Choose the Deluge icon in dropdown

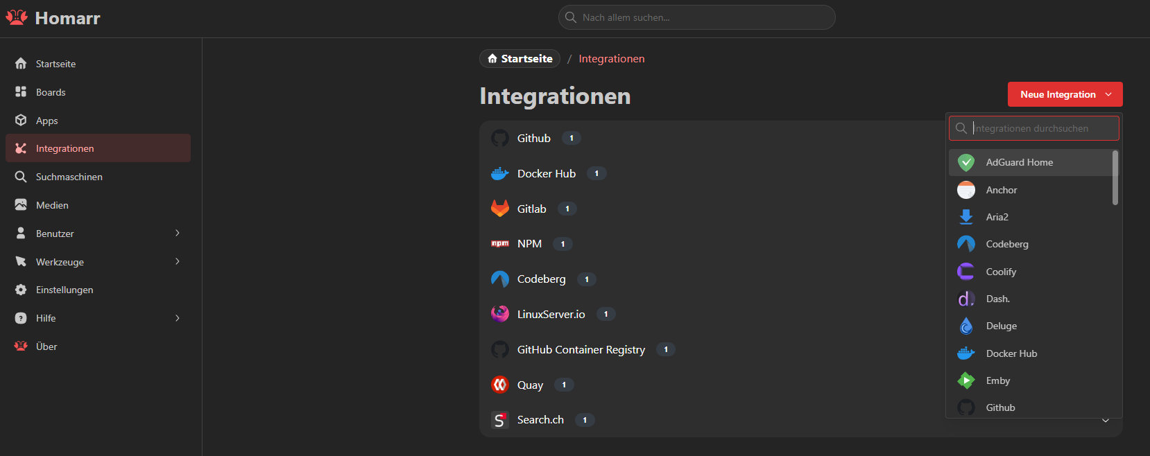pyautogui.click(x=966, y=326)
